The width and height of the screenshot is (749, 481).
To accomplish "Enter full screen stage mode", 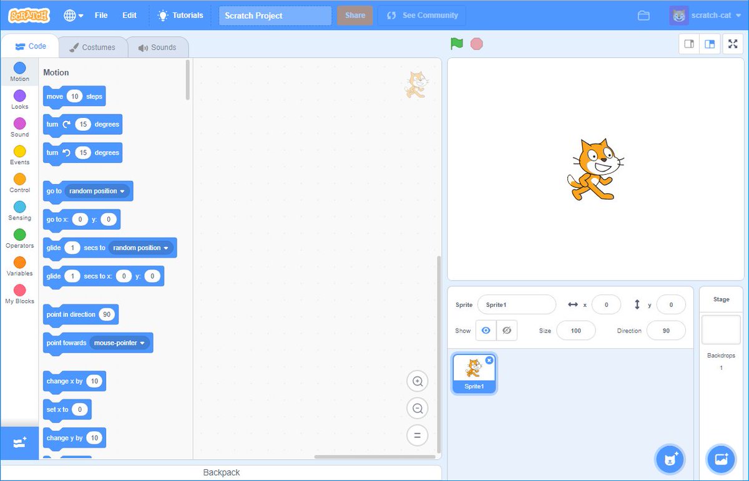I will tap(732, 44).
